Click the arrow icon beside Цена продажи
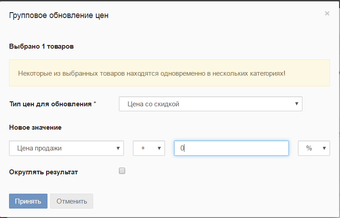340x218 pixels. [118, 148]
